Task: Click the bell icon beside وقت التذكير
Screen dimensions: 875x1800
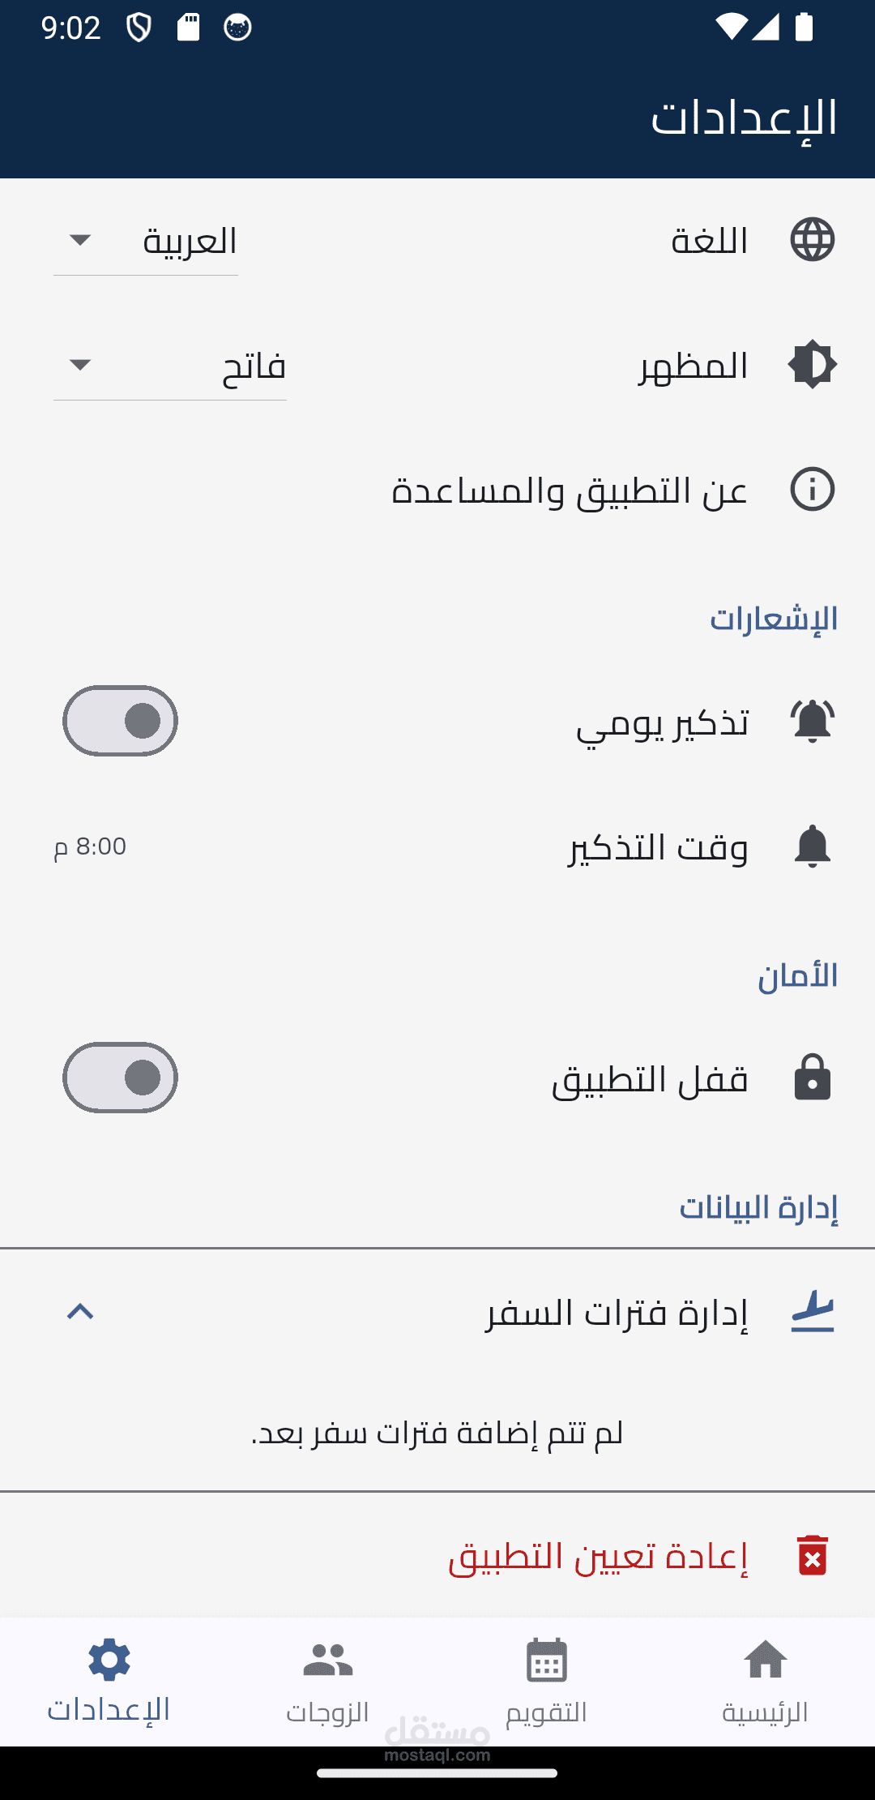Action: click(x=812, y=846)
